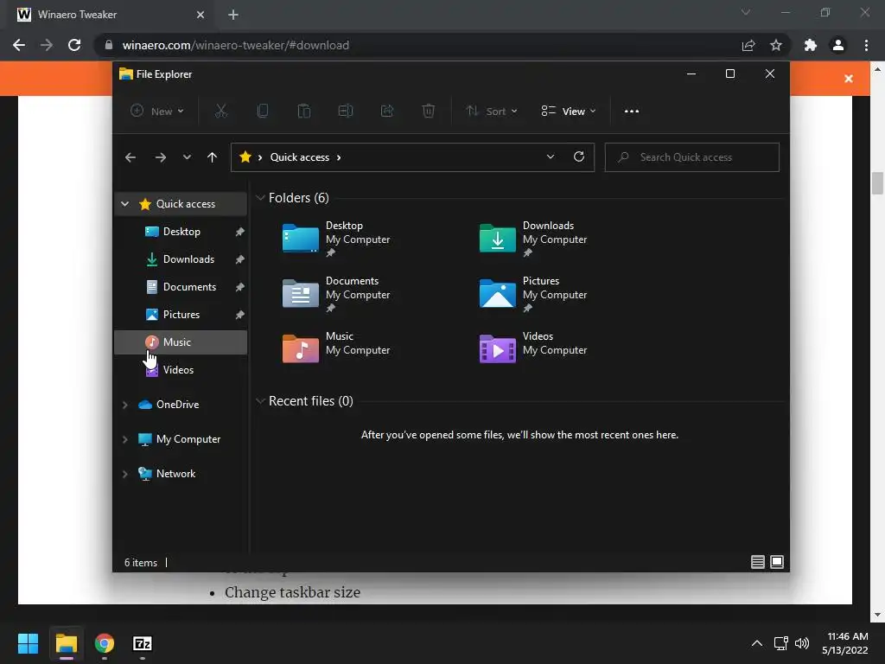This screenshot has width=885, height=664.
Task: Open recent locations chevron dropdown
Action: pyautogui.click(x=187, y=157)
